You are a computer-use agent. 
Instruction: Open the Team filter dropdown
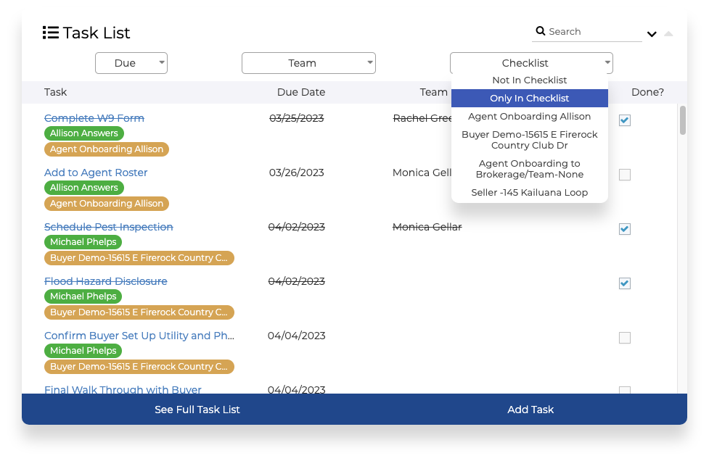point(308,63)
